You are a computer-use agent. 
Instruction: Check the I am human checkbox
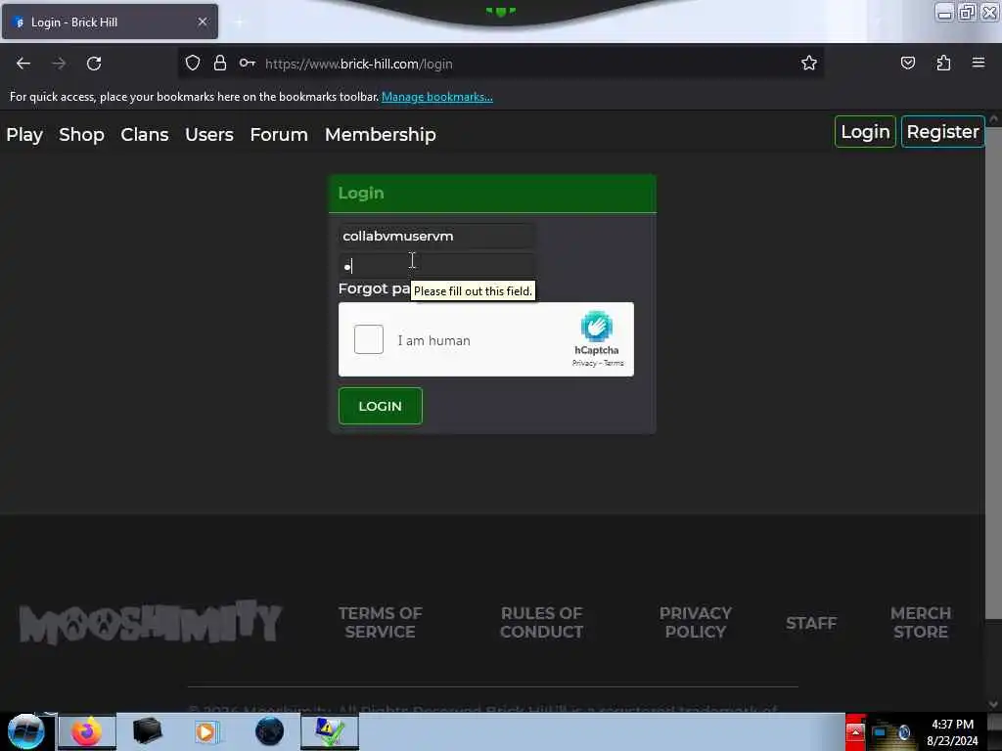[x=369, y=339]
